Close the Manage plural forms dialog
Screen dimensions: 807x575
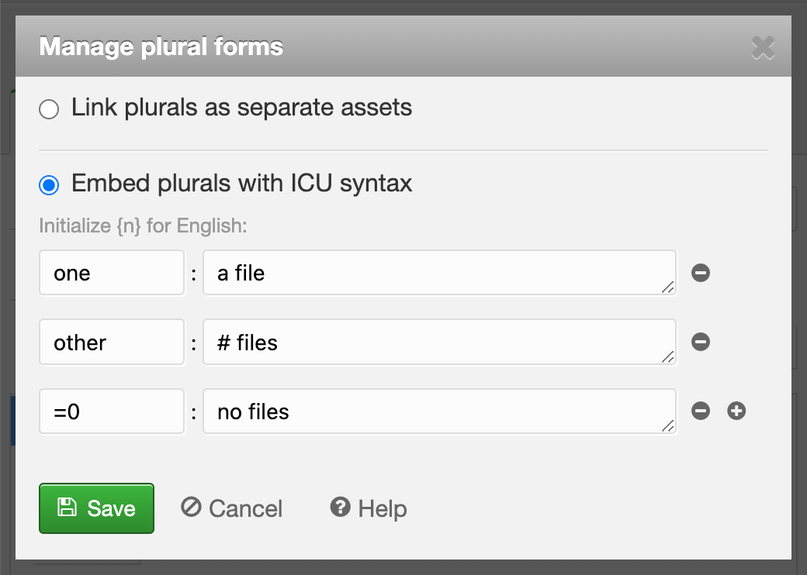(763, 48)
